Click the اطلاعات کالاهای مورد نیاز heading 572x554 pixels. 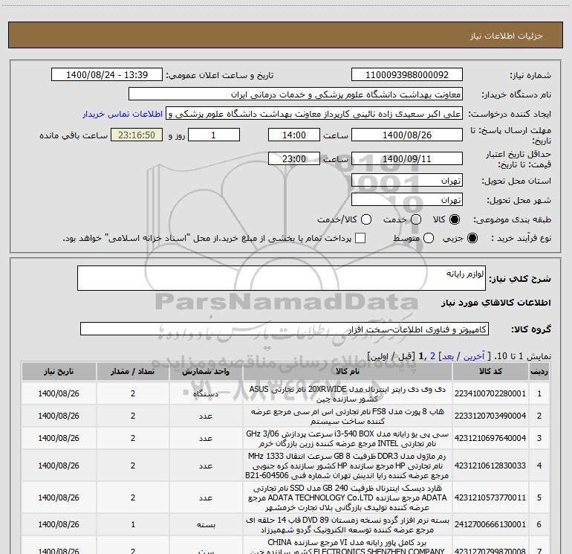pyautogui.click(x=496, y=303)
